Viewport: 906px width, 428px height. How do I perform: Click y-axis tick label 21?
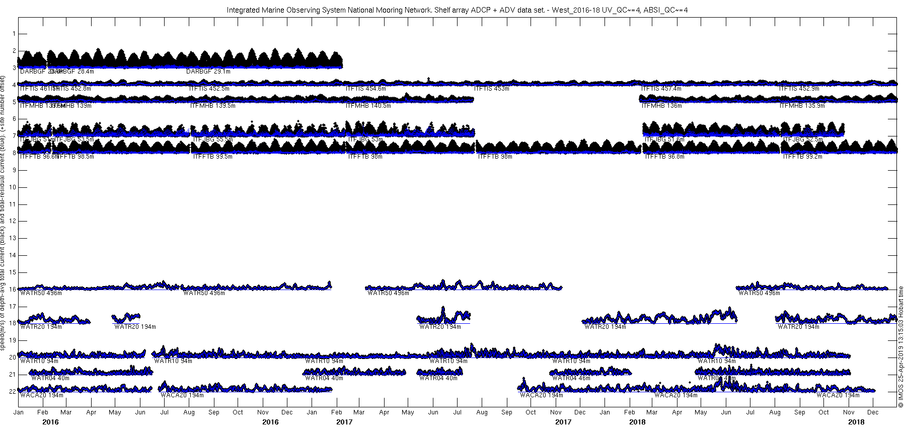[13, 375]
